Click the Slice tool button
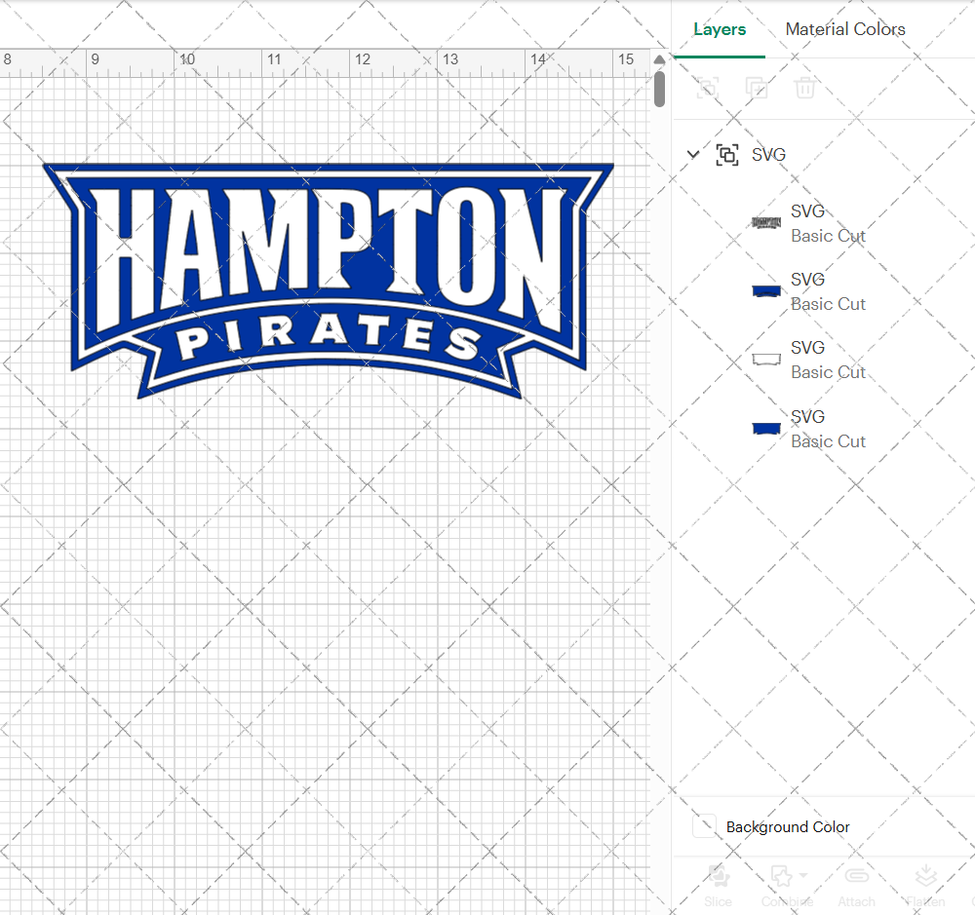The width and height of the screenshot is (975, 915). coord(719,885)
